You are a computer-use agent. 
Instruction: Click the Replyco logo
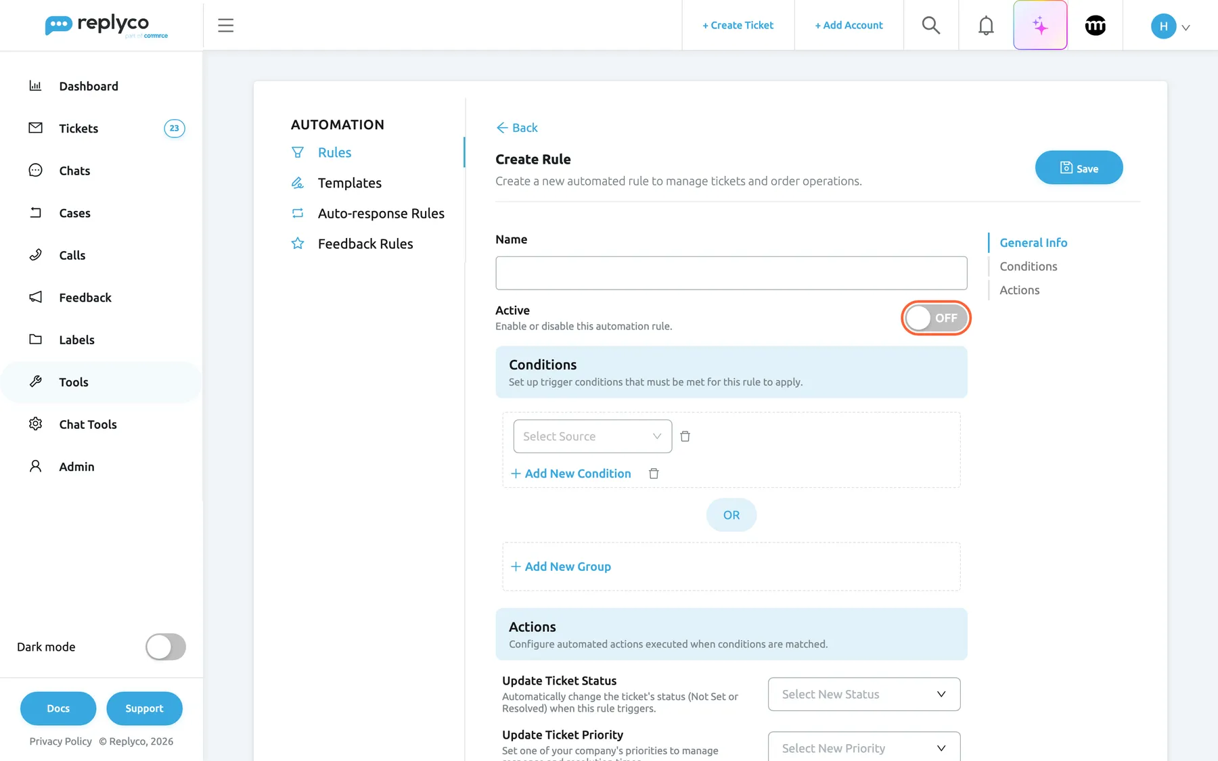(106, 26)
